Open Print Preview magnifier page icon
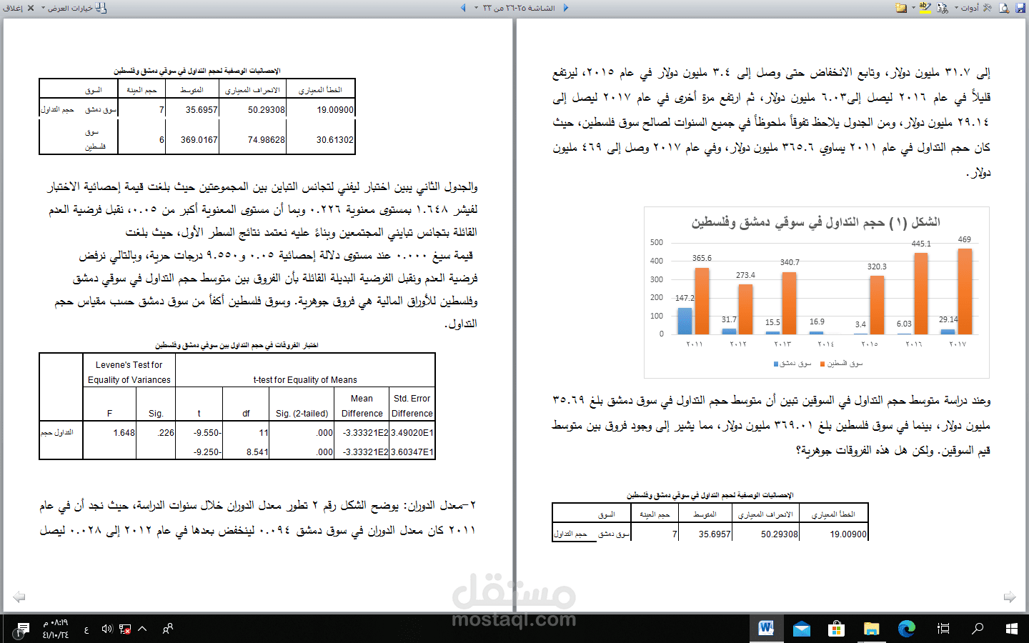This screenshot has height=643, width=1029. click(1004, 8)
